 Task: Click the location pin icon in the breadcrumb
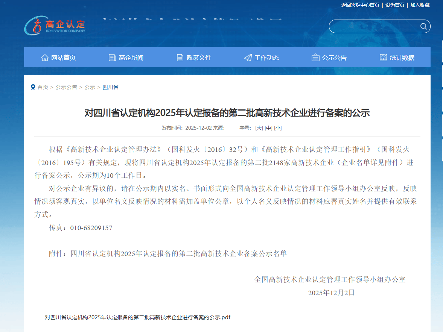coord(33,87)
